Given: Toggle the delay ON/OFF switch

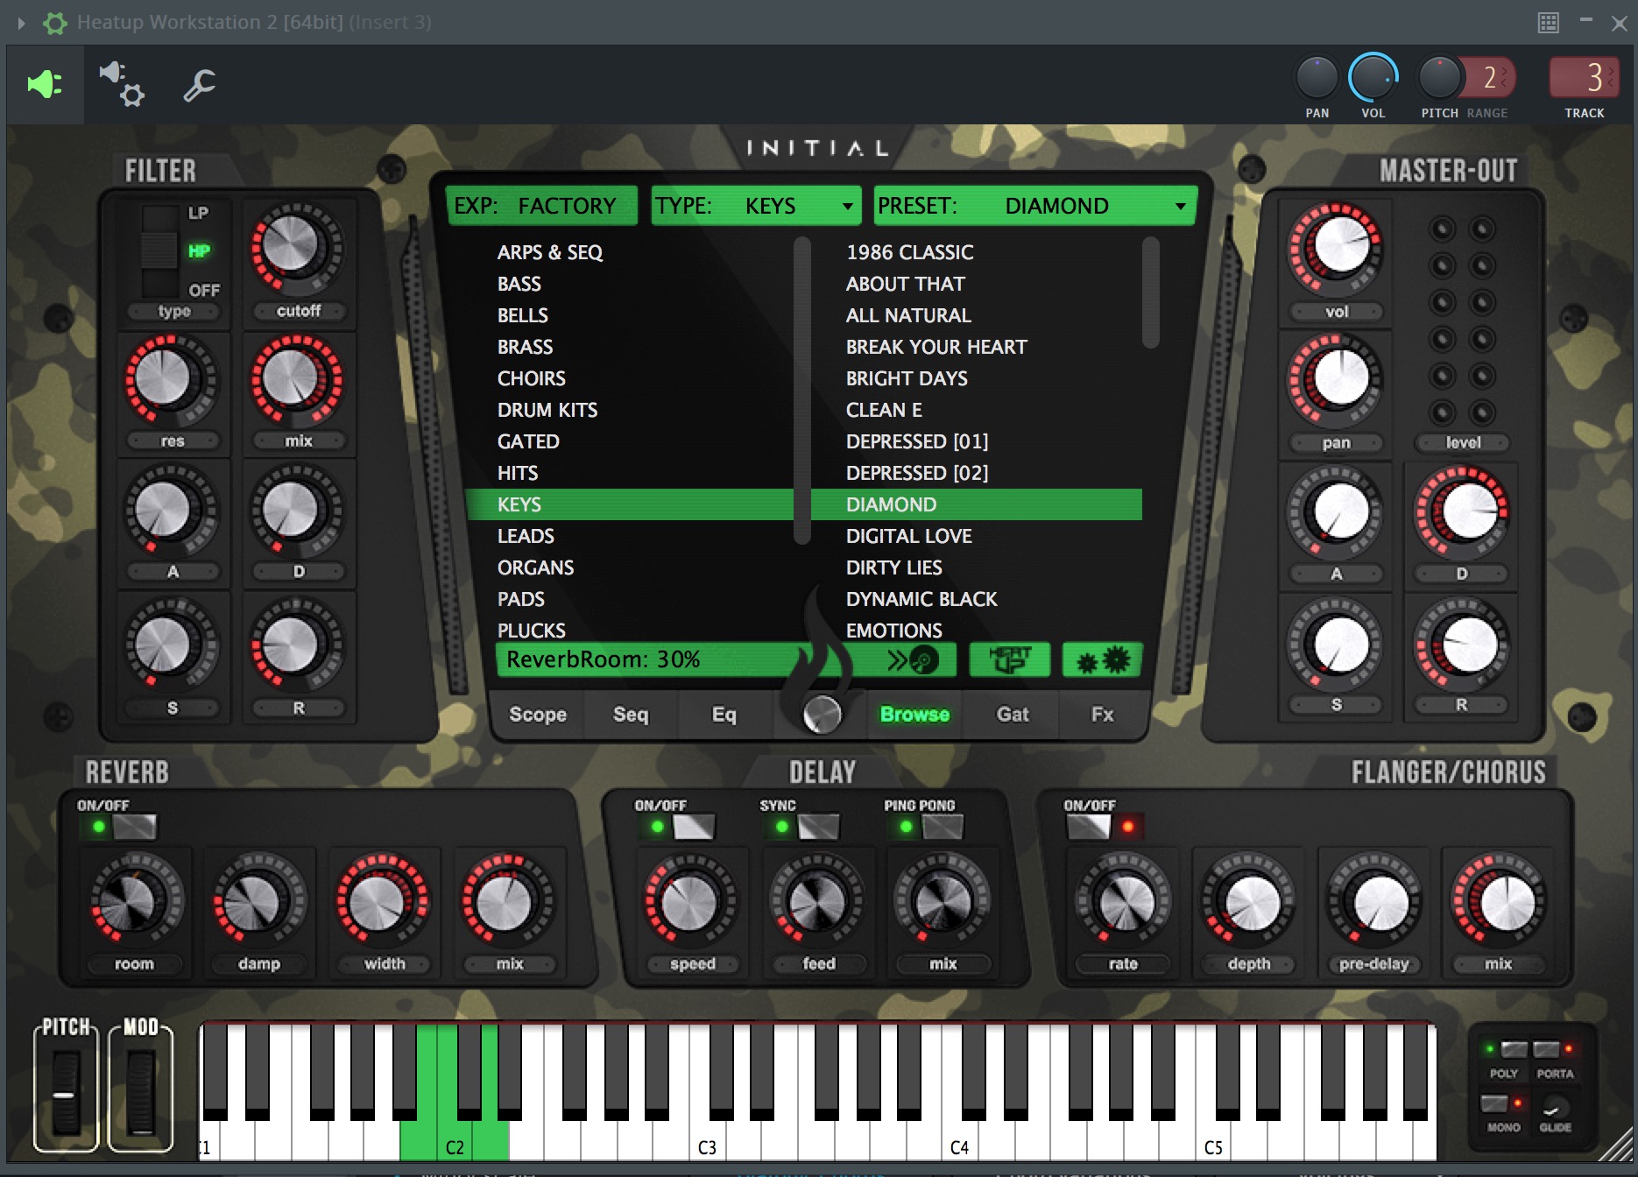Looking at the screenshot, I should tap(692, 826).
